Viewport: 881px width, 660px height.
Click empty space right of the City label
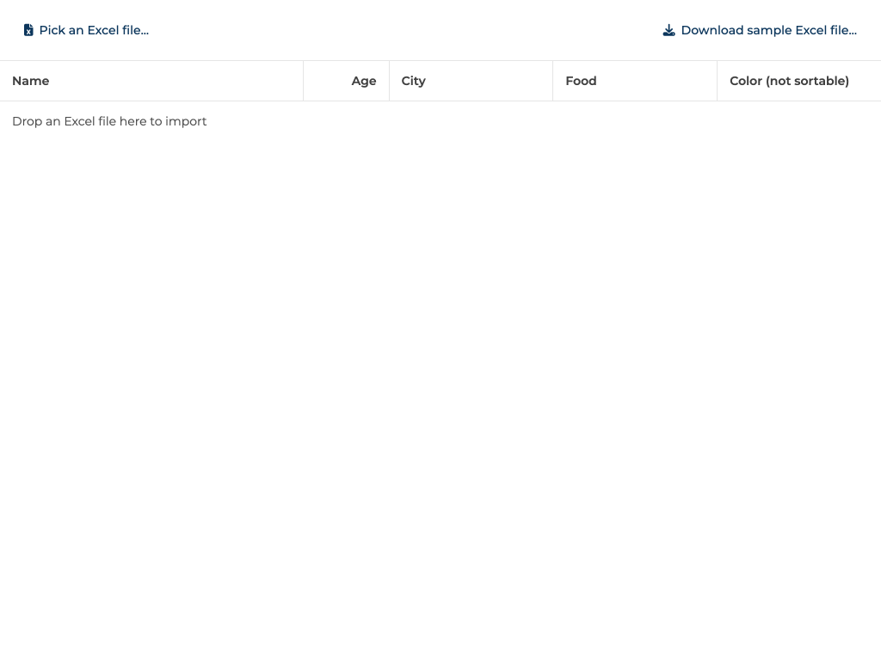pos(490,81)
